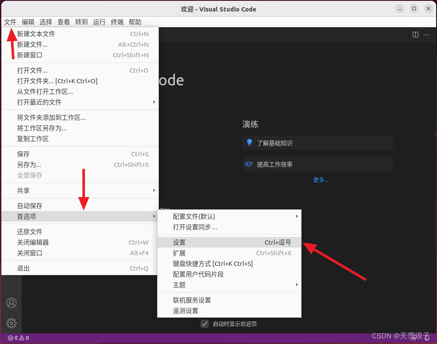Choose 还原文件 menu entry
Image resolution: width=437 pixels, height=344 pixels.
80,231
